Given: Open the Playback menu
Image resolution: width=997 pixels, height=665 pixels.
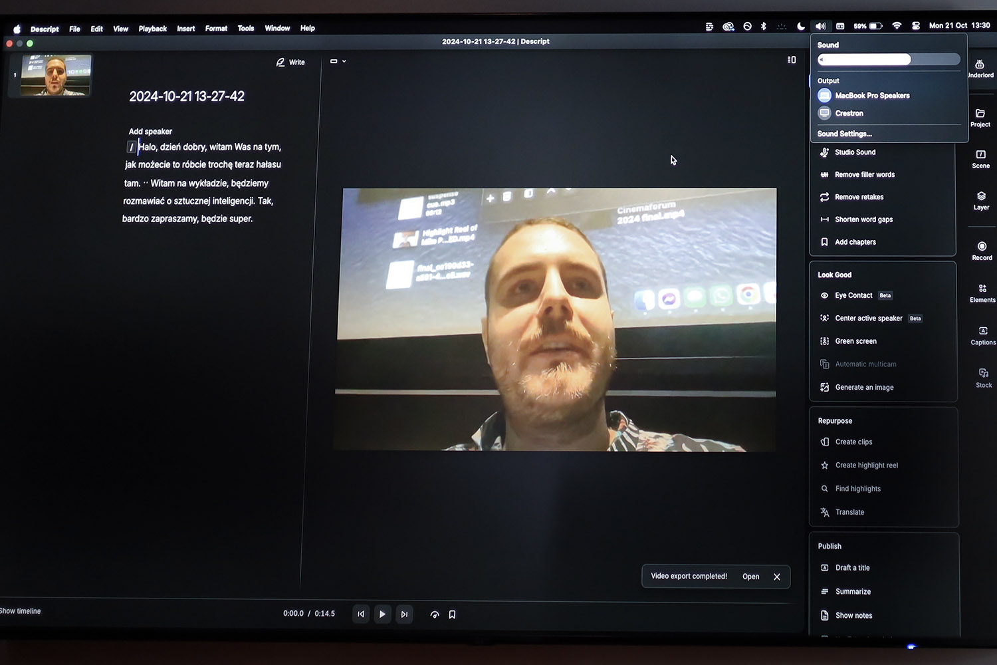Looking at the screenshot, I should tap(152, 29).
